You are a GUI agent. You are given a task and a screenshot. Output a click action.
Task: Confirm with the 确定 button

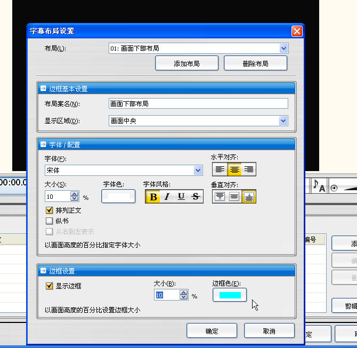tap(212, 331)
